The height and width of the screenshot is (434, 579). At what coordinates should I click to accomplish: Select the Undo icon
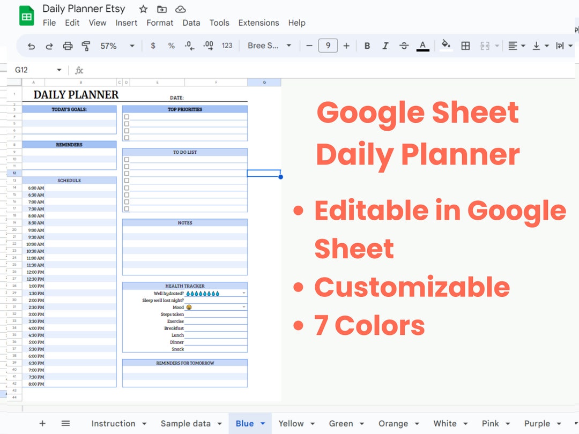point(31,46)
